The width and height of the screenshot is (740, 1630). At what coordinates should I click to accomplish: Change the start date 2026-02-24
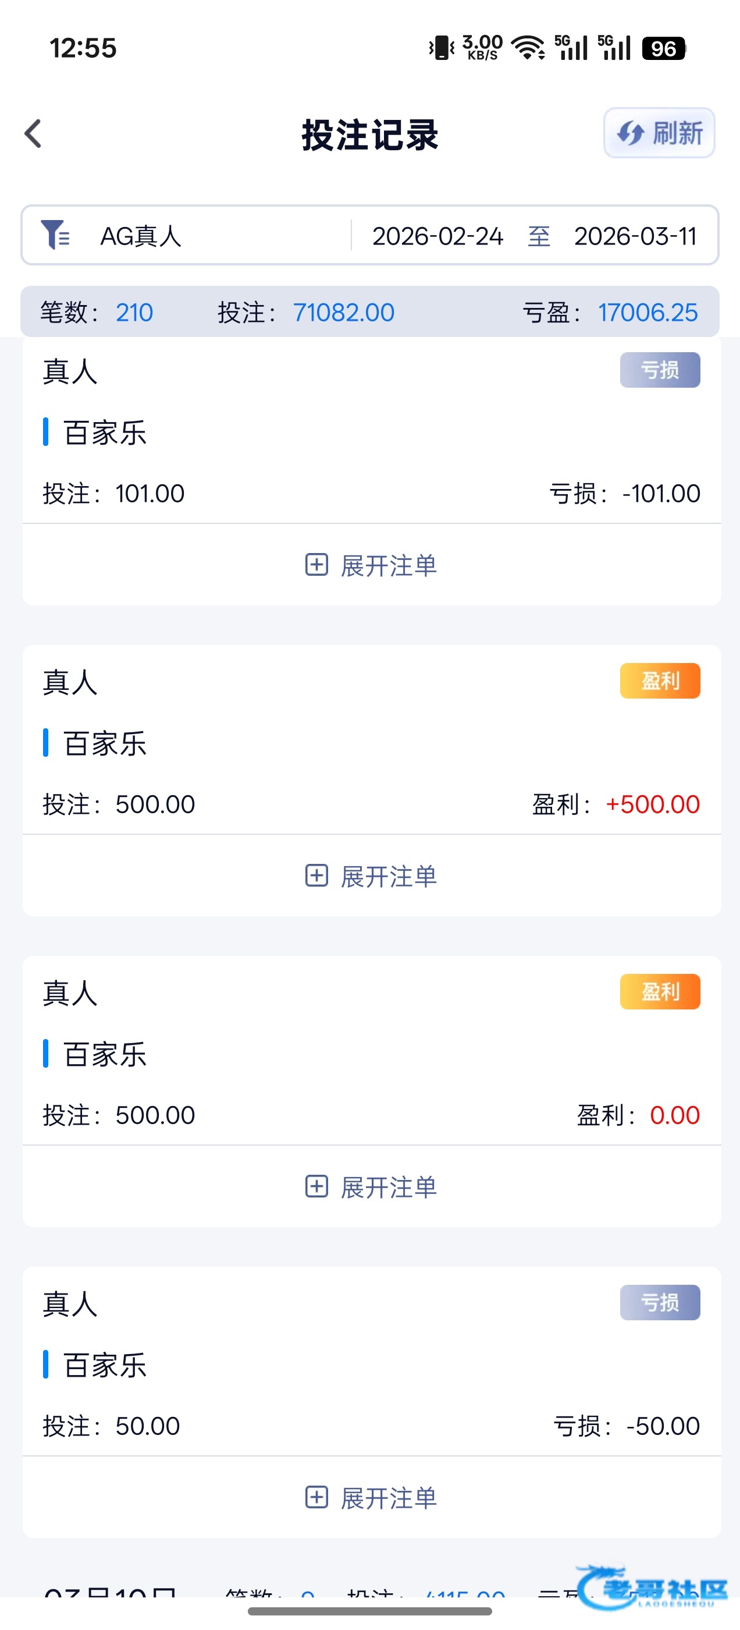click(437, 236)
